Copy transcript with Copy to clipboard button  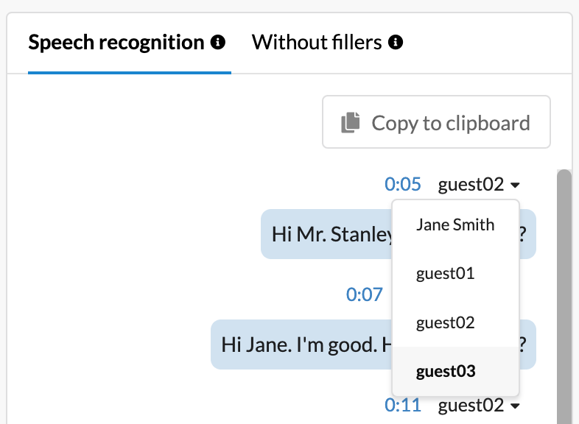pos(436,122)
